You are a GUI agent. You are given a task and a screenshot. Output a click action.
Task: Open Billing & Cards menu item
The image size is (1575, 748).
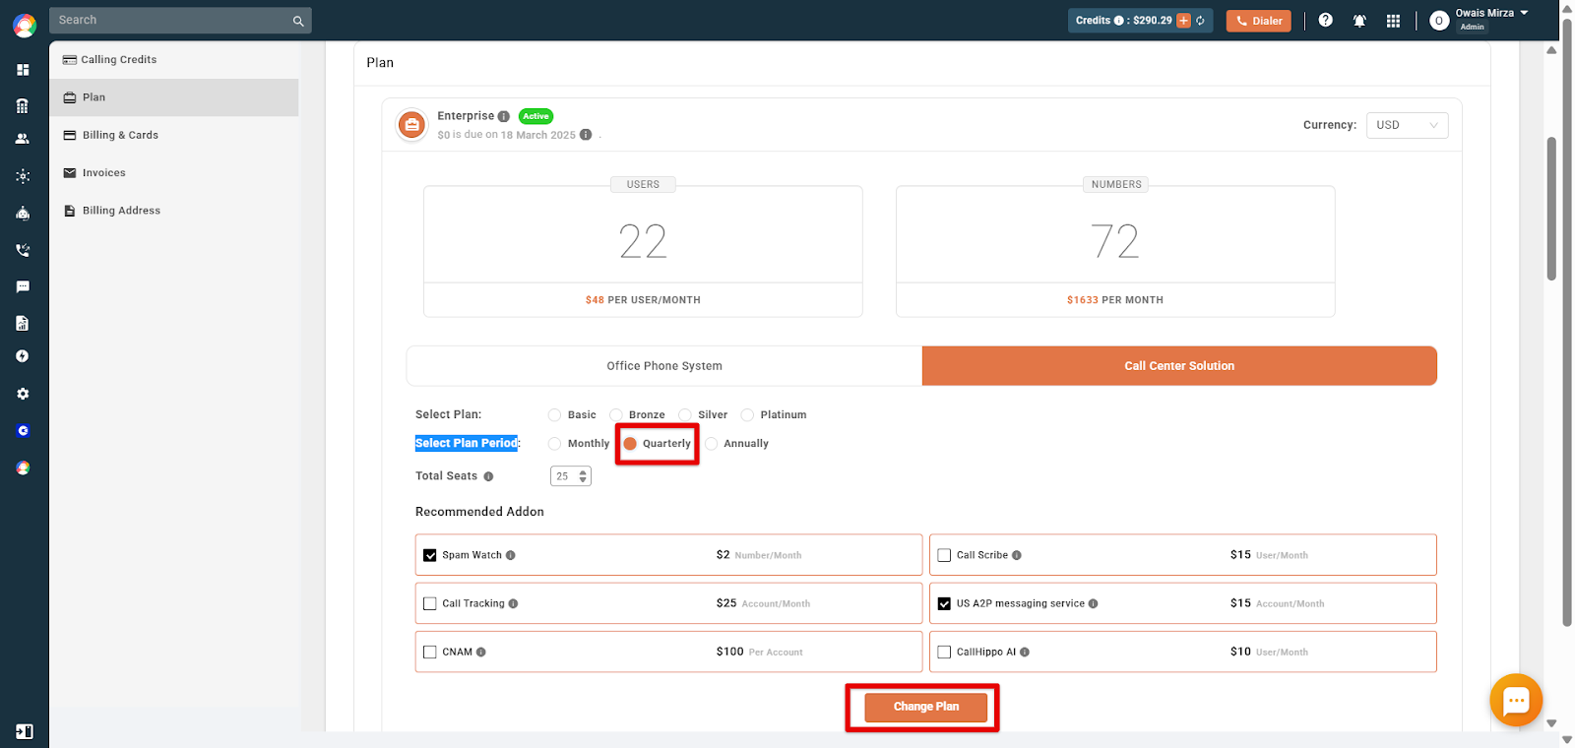[174, 135]
